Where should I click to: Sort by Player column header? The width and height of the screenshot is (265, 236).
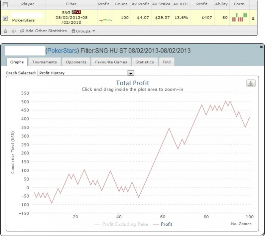28,4
